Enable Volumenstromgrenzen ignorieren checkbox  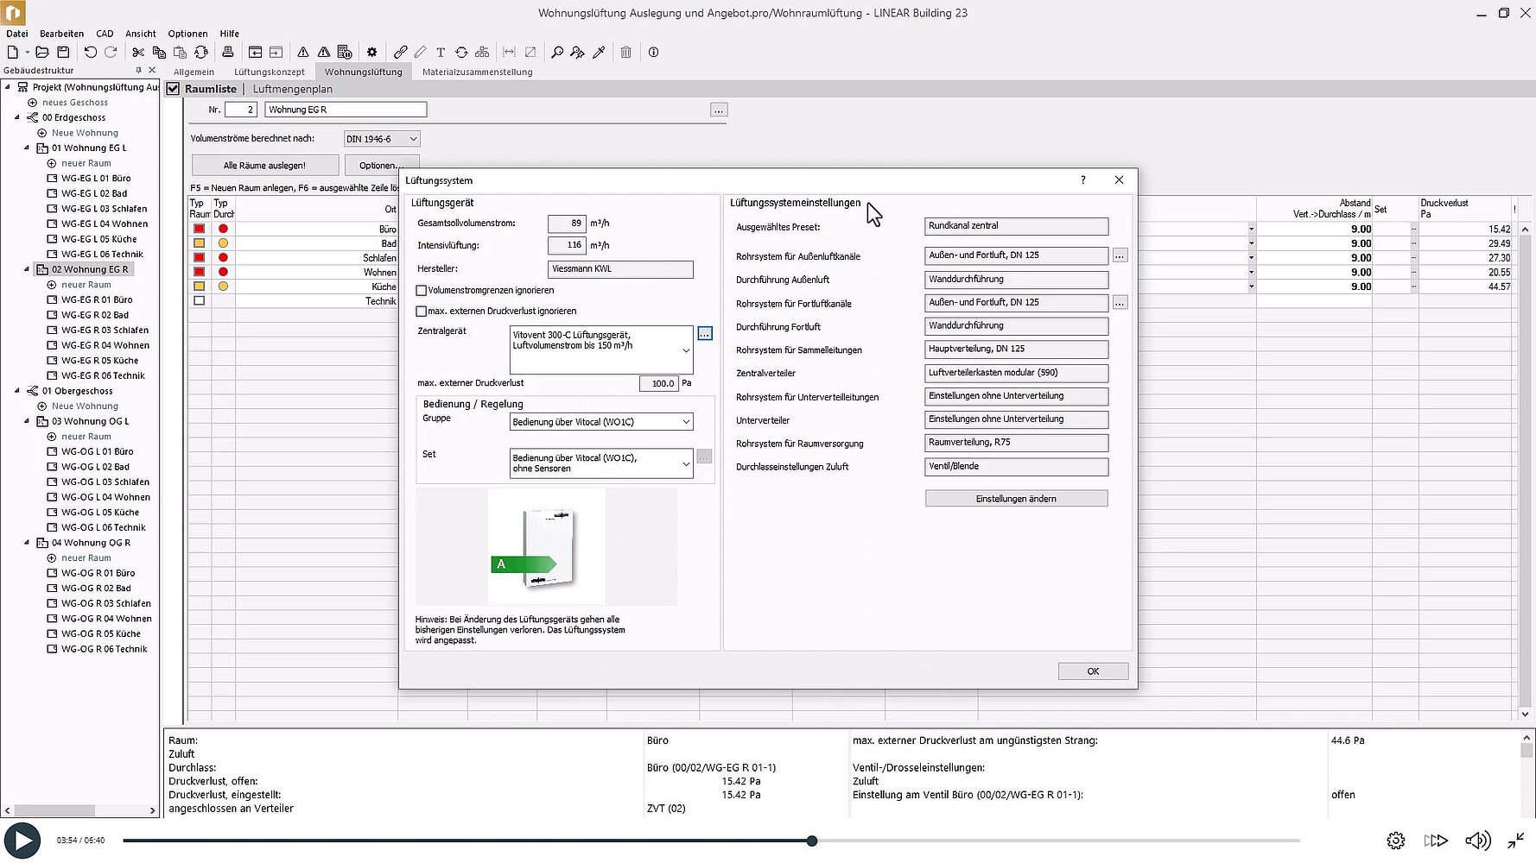click(422, 291)
